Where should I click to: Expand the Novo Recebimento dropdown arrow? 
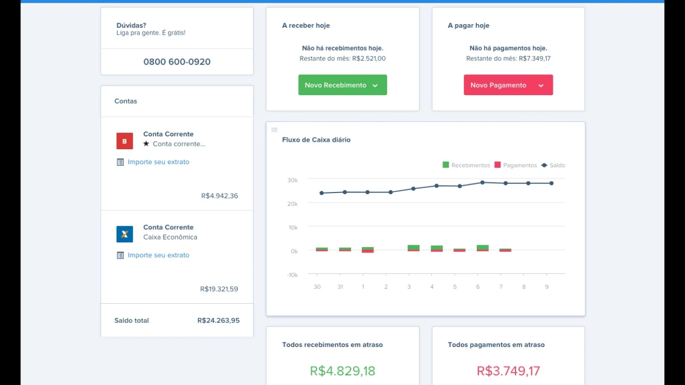pyautogui.click(x=375, y=86)
